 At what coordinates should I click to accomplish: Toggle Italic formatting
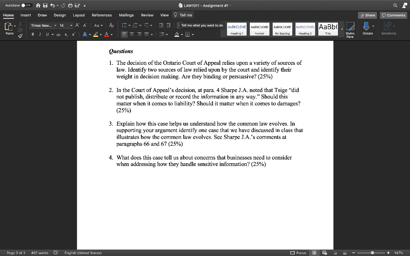coord(40,34)
